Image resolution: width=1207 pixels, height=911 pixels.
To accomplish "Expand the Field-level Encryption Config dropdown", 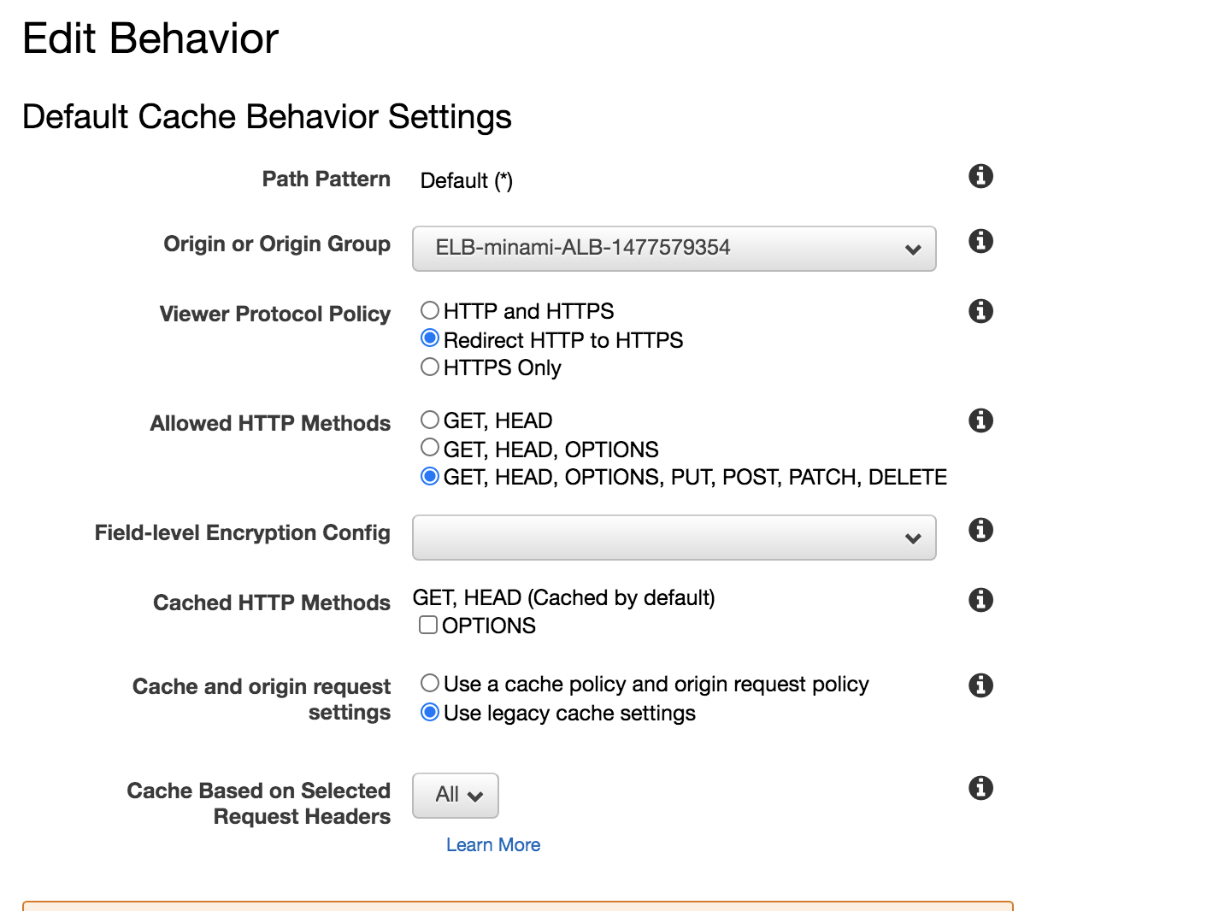I will [674, 538].
